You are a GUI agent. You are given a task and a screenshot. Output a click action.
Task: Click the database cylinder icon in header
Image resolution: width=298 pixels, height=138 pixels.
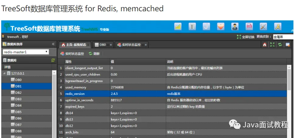192,27
